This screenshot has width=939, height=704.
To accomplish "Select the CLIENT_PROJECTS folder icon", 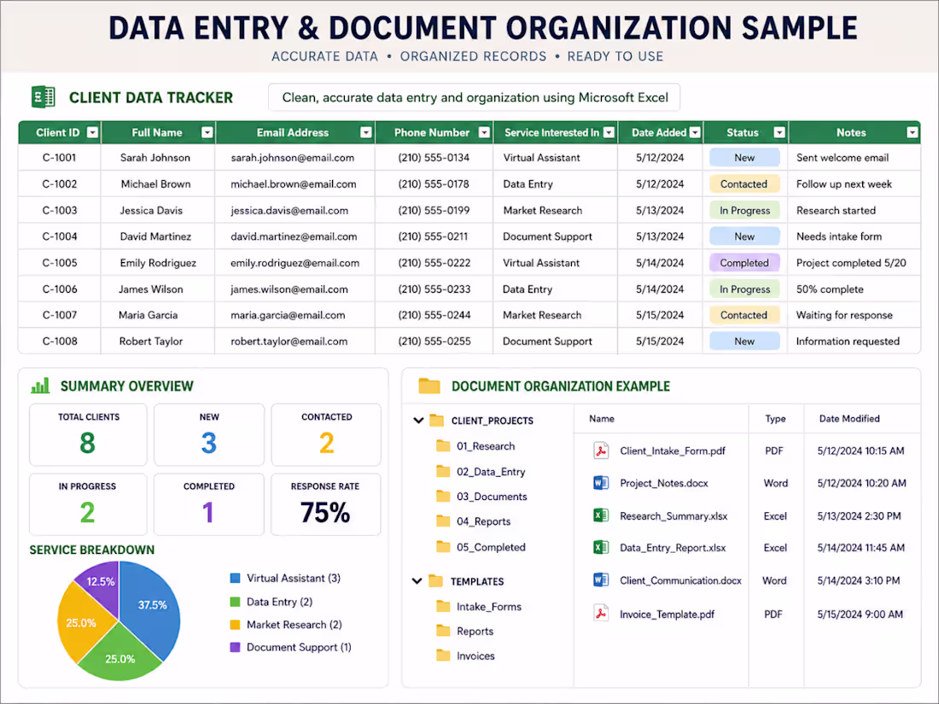I will pos(436,420).
